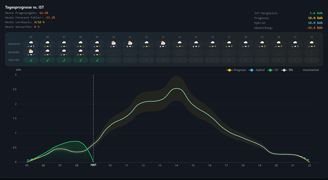Screen dimensions: 328x180
Task: Click the expected cloud icon for hour 19
Action: [x=262, y=42]
